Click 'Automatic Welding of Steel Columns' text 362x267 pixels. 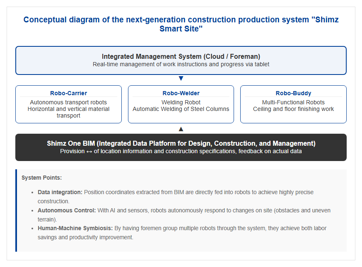(x=181, y=109)
